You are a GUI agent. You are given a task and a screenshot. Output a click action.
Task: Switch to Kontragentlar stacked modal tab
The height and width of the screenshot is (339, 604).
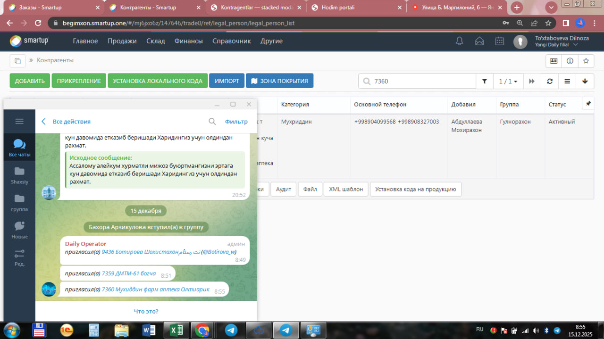click(x=255, y=8)
